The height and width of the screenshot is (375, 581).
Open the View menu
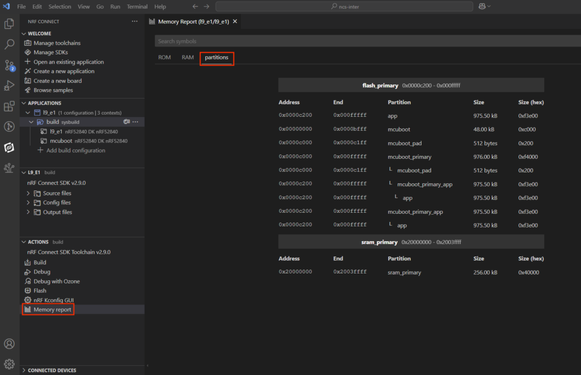click(84, 6)
